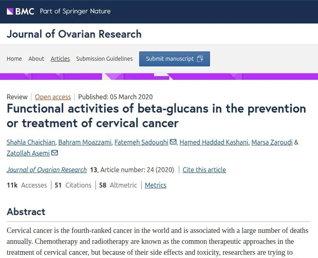
Task: Open the Metrics link
Action: tap(155, 185)
